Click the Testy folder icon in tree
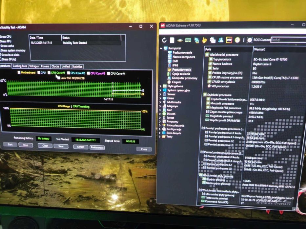The image size is (306, 229). click(164, 137)
